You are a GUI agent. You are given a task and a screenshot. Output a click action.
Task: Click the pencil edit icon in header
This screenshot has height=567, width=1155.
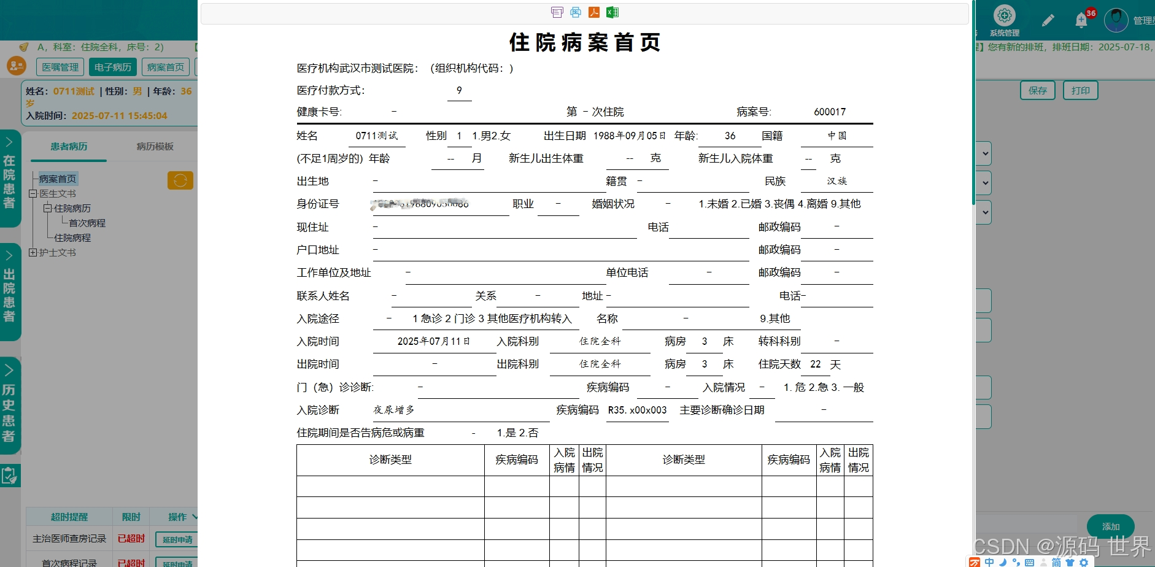pos(1048,20)
